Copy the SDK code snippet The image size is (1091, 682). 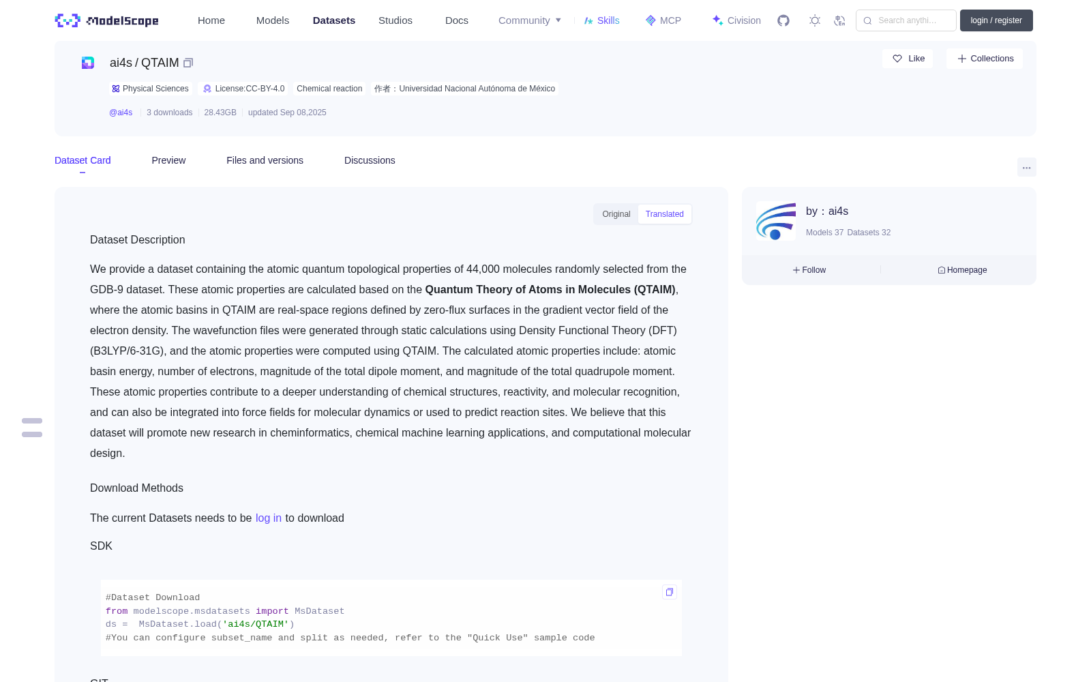[670, 592]
